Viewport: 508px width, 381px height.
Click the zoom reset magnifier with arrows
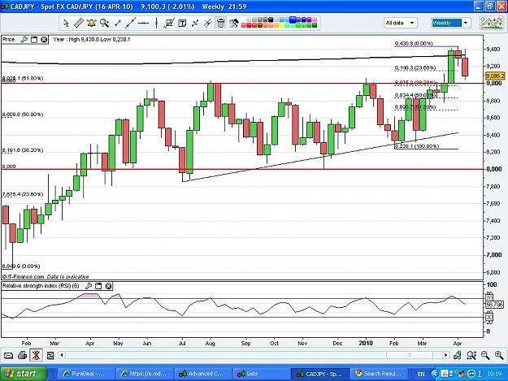(x=471, y=356)
